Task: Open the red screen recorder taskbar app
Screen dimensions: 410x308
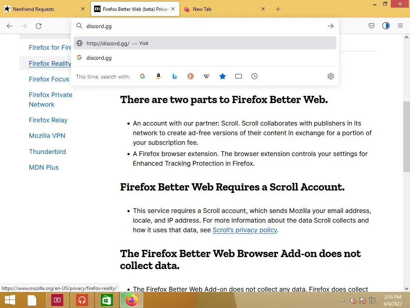Action: (x=57, y=300)
